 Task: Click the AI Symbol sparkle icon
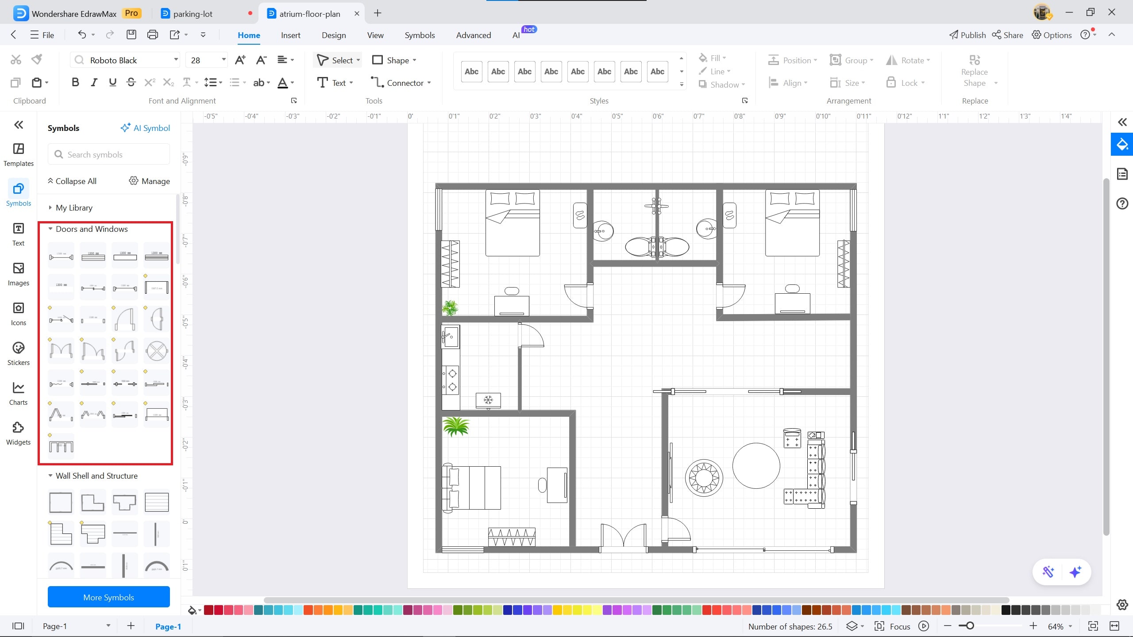click(126, 127)
